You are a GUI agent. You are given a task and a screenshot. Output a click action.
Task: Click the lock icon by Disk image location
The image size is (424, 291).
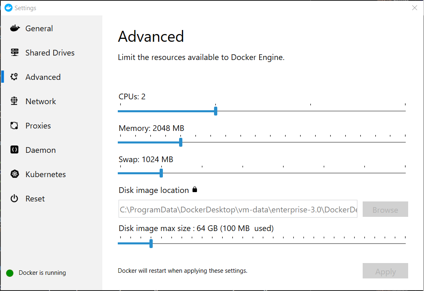click(x=195, y=189)
